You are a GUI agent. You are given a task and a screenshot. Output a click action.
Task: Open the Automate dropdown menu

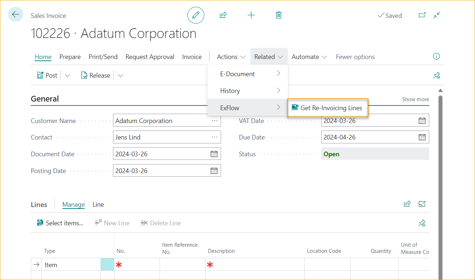(x=309, y=57)
